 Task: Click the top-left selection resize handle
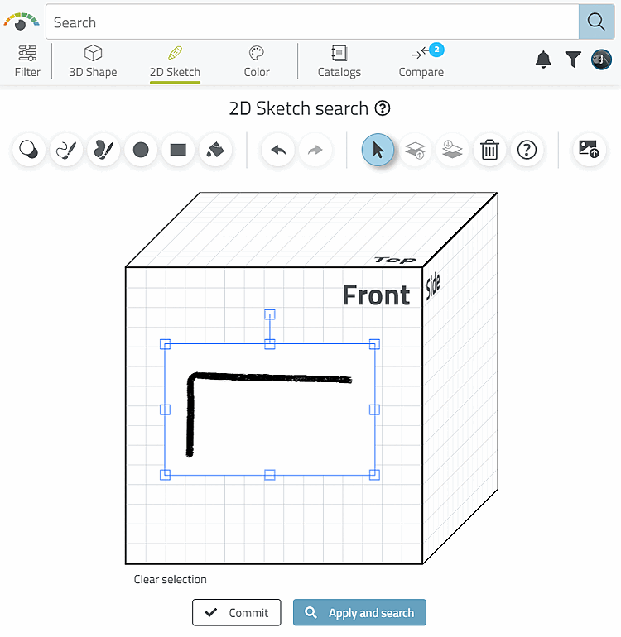click(165, 344)
